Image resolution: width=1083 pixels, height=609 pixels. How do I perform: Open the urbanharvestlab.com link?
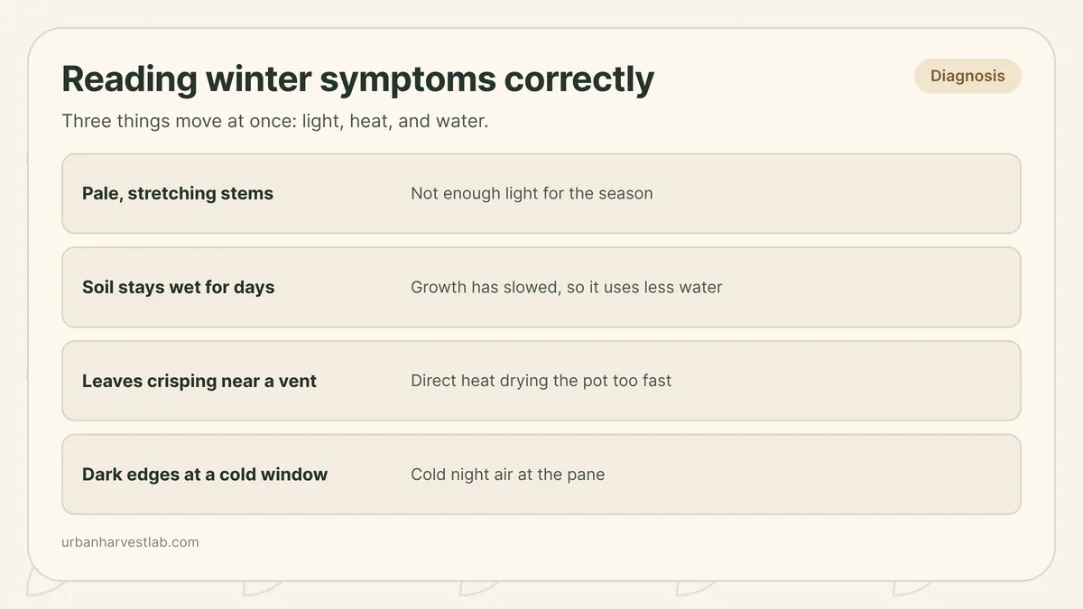130,542
